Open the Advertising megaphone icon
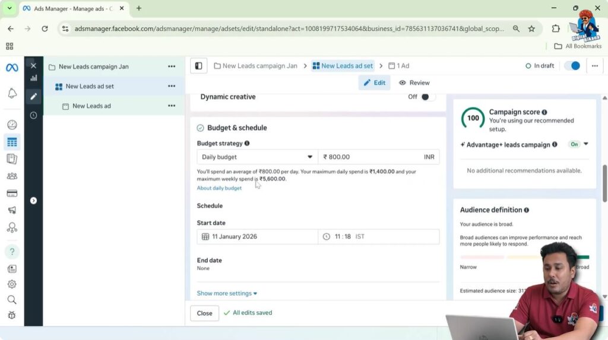This screenshot has width=608, height=340. pyautogui.click(x=12, y=210)
